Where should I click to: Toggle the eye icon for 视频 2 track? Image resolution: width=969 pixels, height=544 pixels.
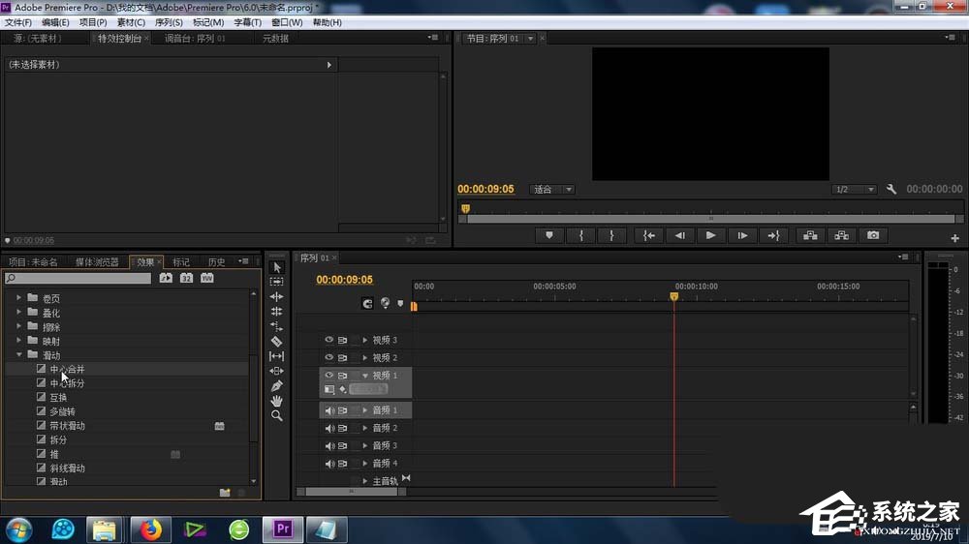point(329,357)
